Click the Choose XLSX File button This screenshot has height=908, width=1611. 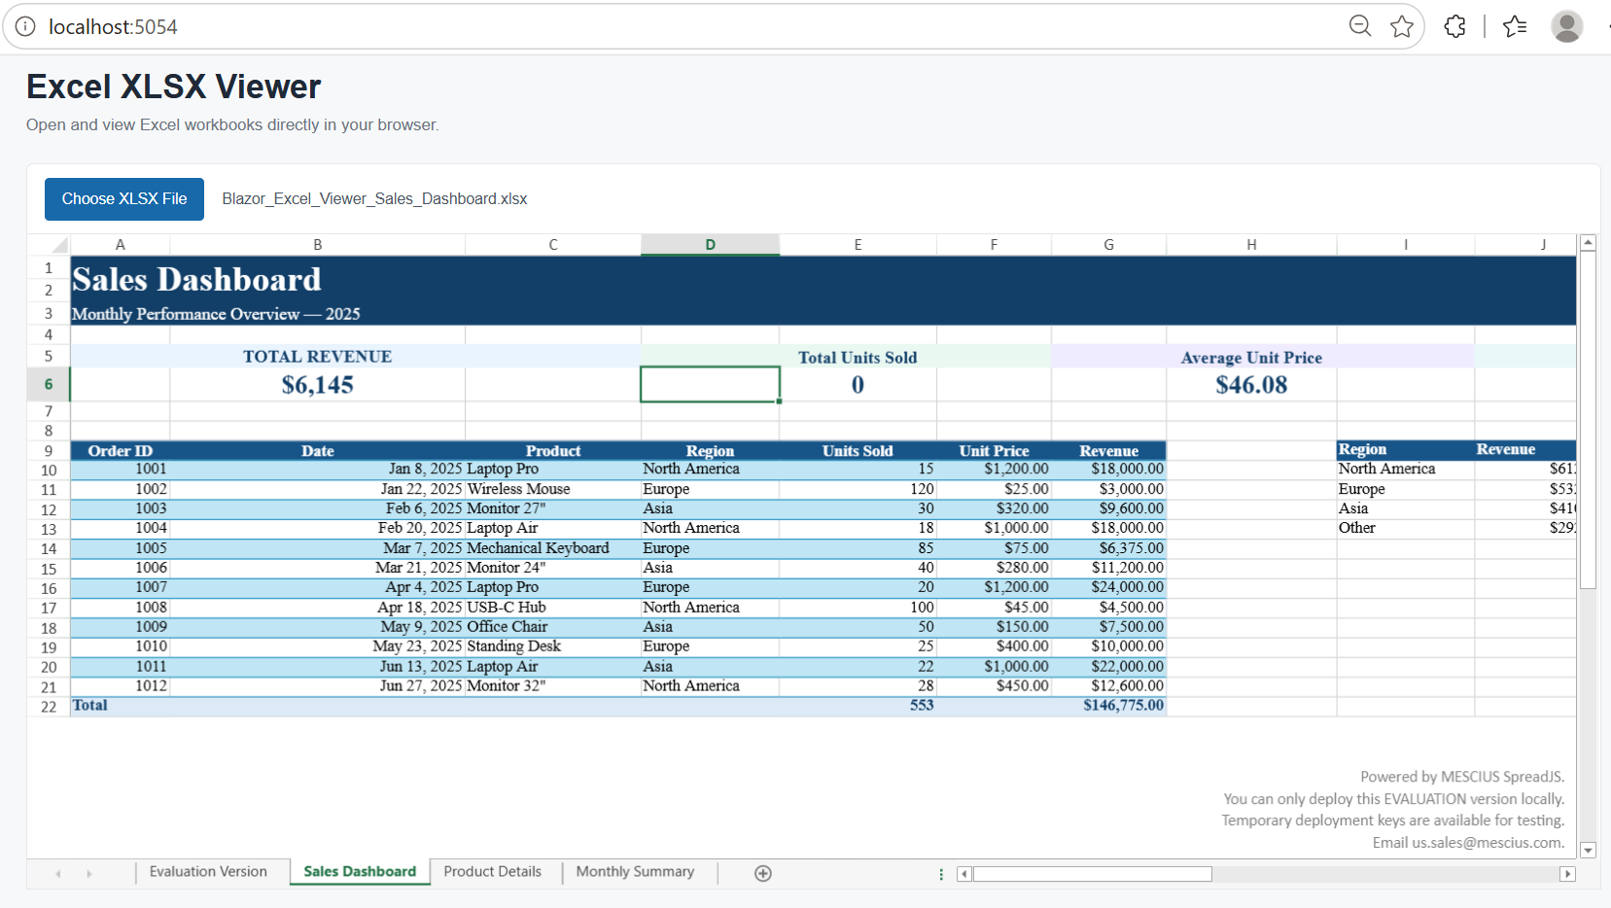click(x=124, y=199)
